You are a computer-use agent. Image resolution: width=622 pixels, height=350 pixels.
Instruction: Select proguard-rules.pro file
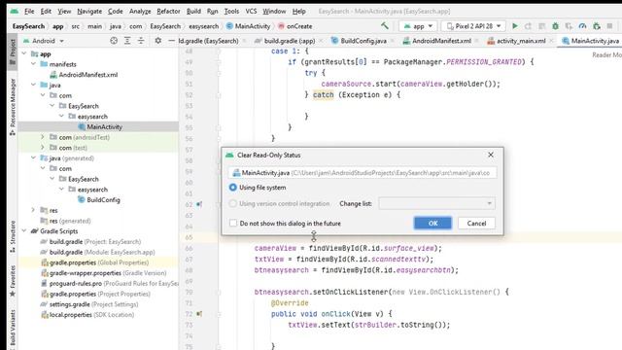point(110,283)
